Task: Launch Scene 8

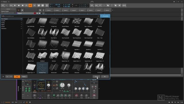Action: [x=107, y=10]
